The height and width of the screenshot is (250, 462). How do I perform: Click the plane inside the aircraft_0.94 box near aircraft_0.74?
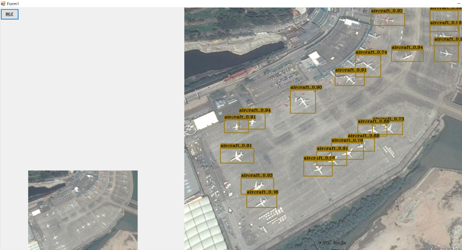(407, 56)
